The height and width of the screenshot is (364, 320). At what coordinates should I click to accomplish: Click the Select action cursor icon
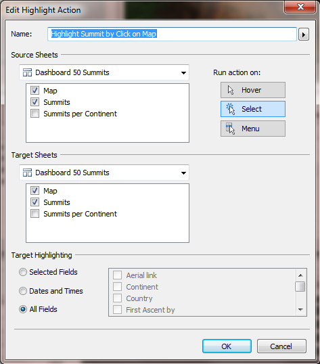[230, 109]
